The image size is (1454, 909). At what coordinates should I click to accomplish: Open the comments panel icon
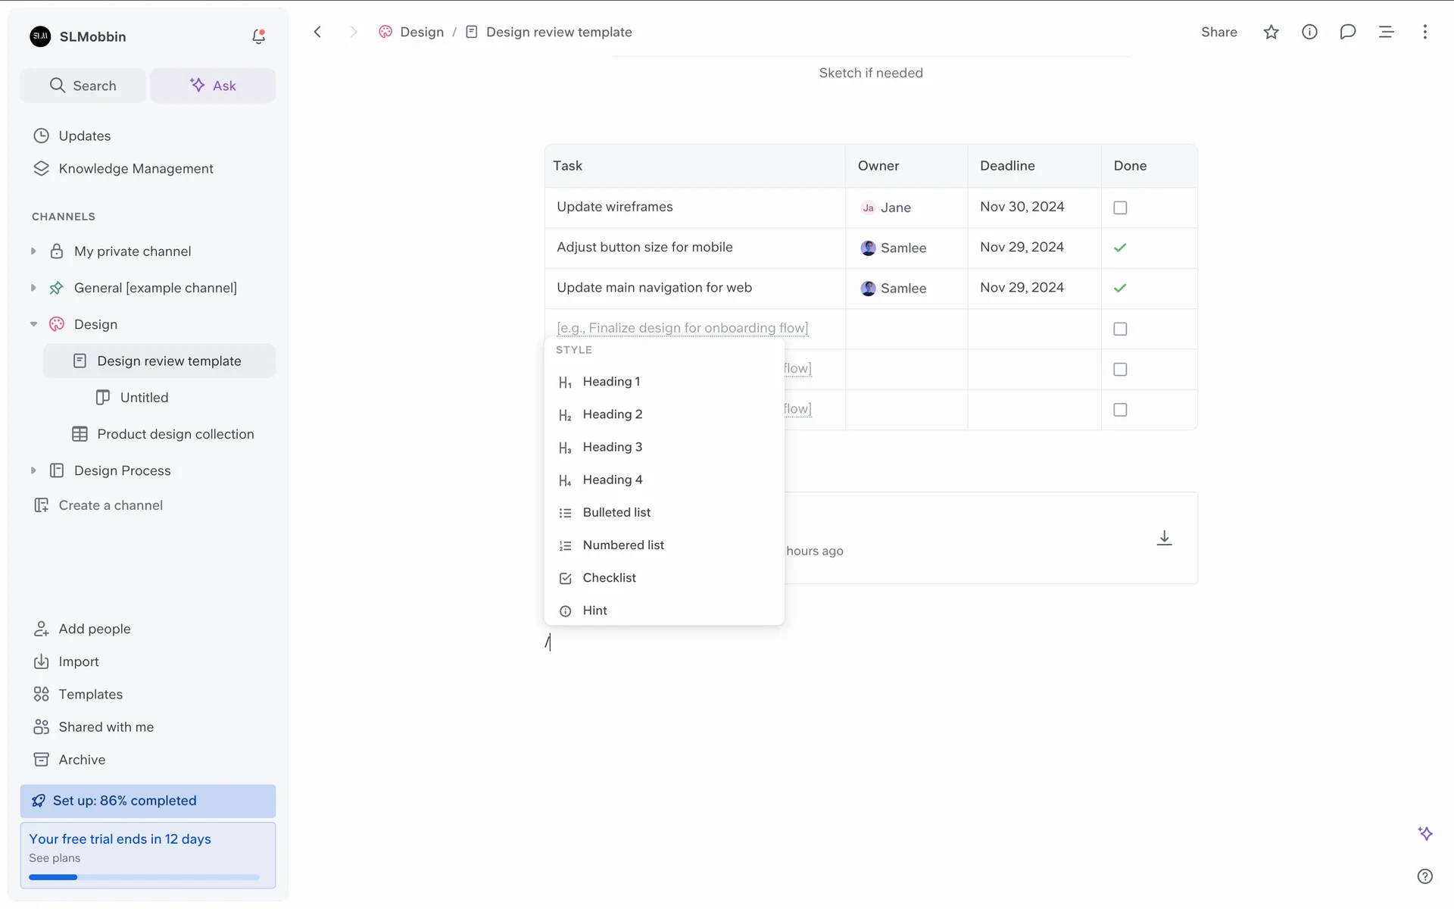pos(1347,32)
